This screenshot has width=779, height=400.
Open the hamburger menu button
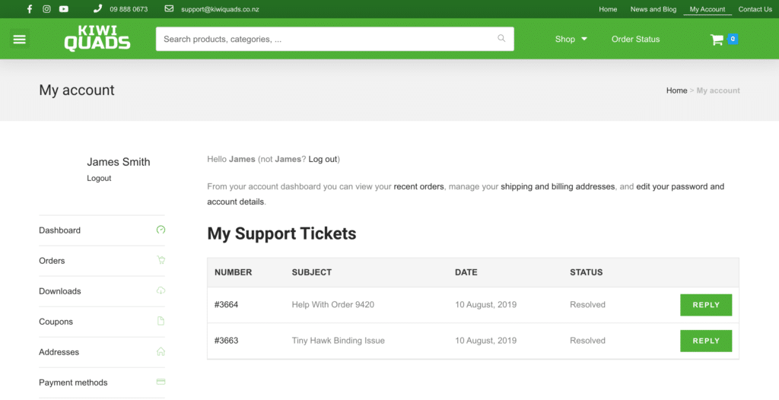coord(20,39)
